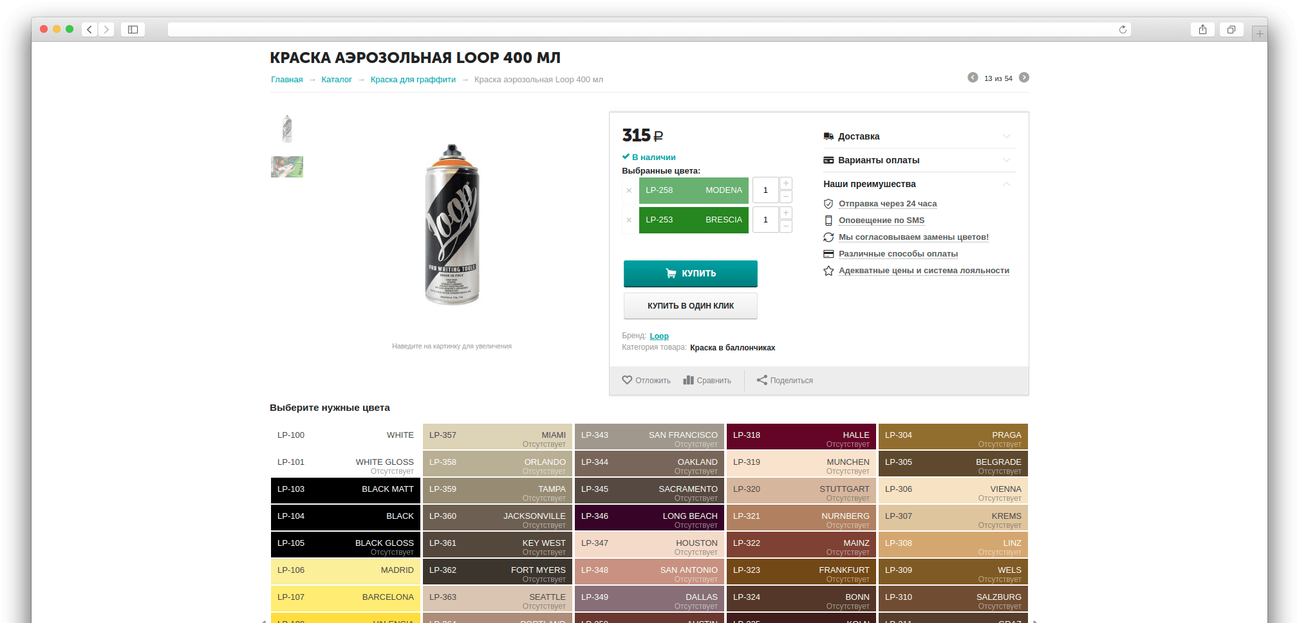Increase quantity for MODENA color
This screenshot has height=623, width=1299.
pyautogui.click(x=786, y=183)
